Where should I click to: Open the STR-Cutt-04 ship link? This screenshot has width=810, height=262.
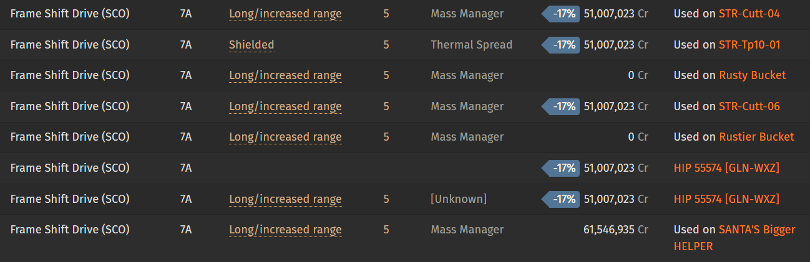click(x=749, y=14)
